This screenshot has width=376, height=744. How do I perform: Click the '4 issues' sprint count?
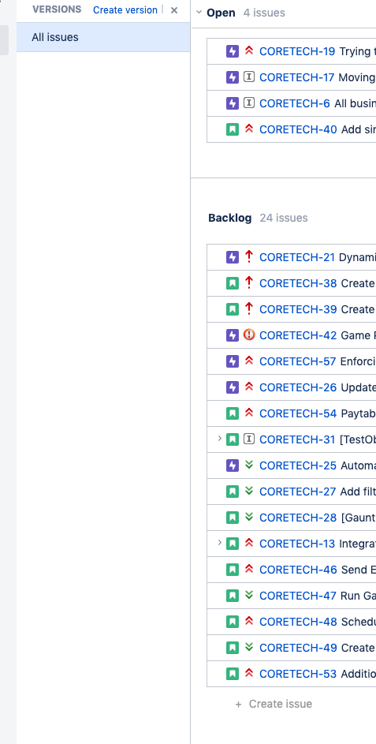tap(264, 13)
